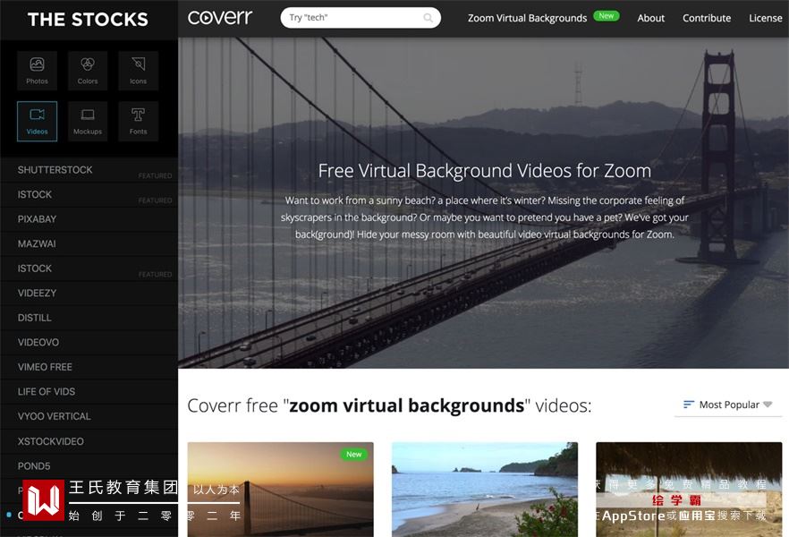This screenshot has height=537, width=789.
Task: Open the Fonts category icon
Action: coord(139,122)
